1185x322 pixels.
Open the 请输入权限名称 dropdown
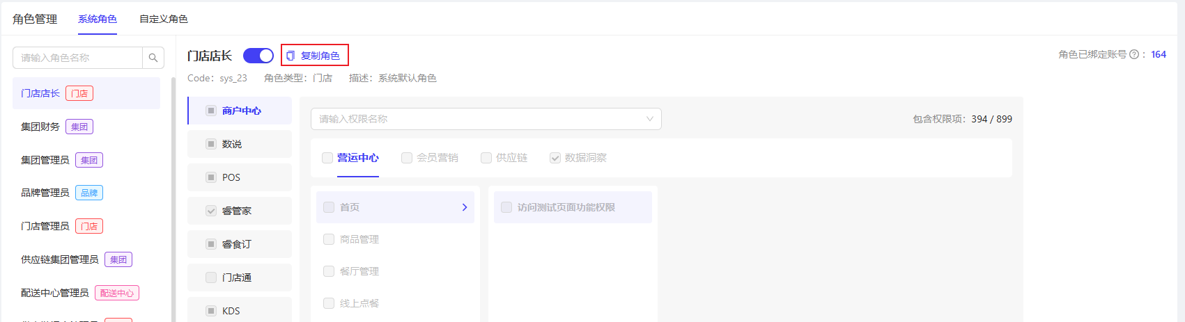click(x=486, y=119)
